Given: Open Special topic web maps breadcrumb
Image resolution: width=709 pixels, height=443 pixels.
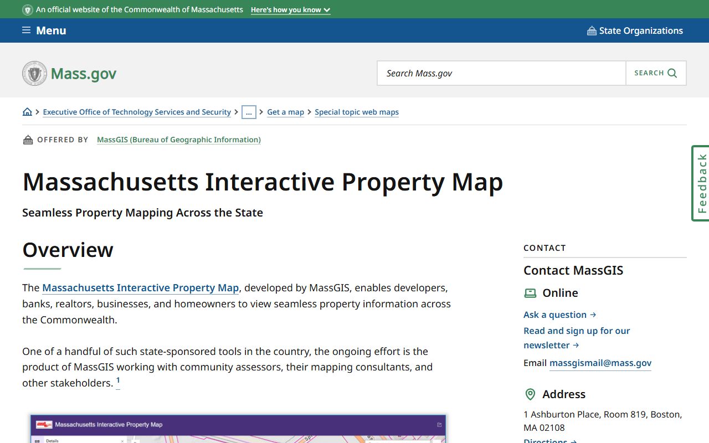Looking at the screenshot, I should (x=357, y=112).
